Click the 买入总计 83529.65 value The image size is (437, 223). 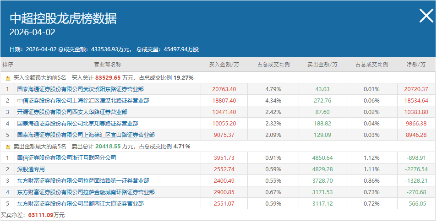click(x=108, y=78)
